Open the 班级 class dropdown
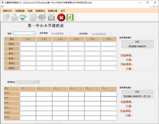 coord(24,33)
